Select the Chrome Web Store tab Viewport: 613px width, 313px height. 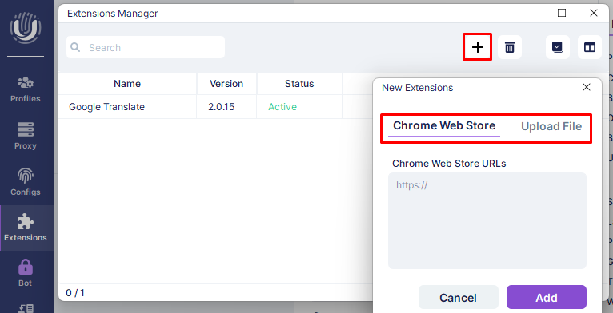tap(444, 125)
